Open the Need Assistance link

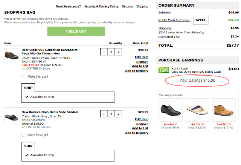pyautogui.click(x=68, y=6)
